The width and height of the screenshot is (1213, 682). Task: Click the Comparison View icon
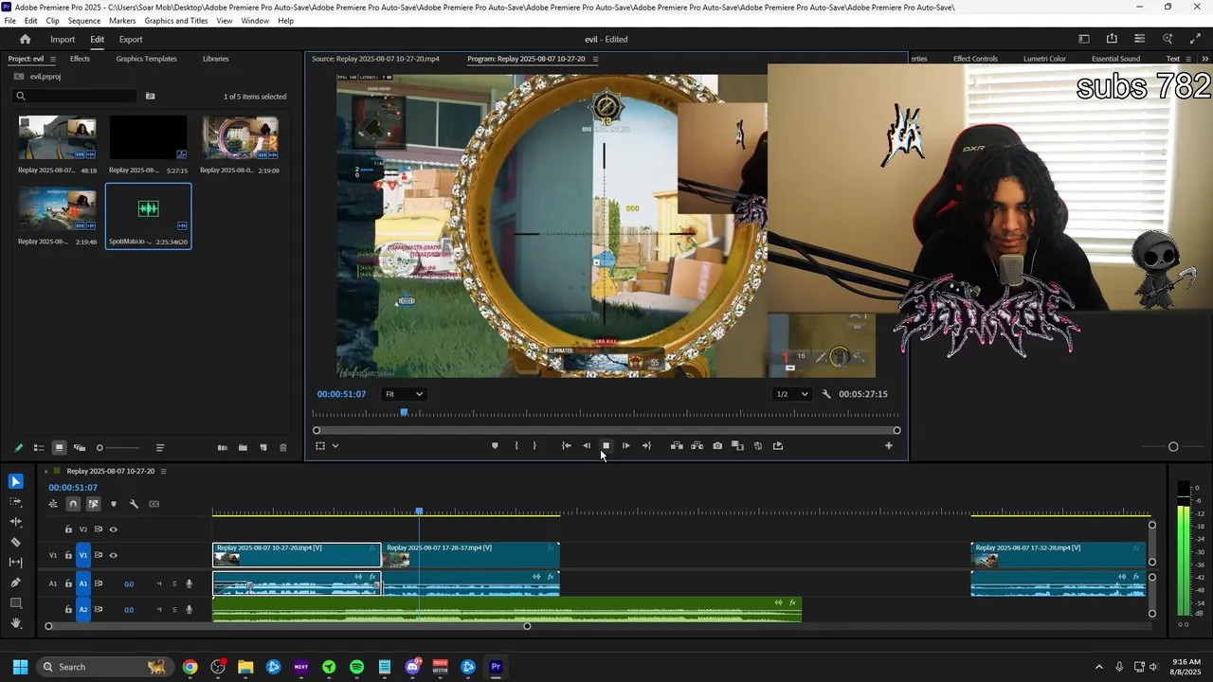pos(737,446)
